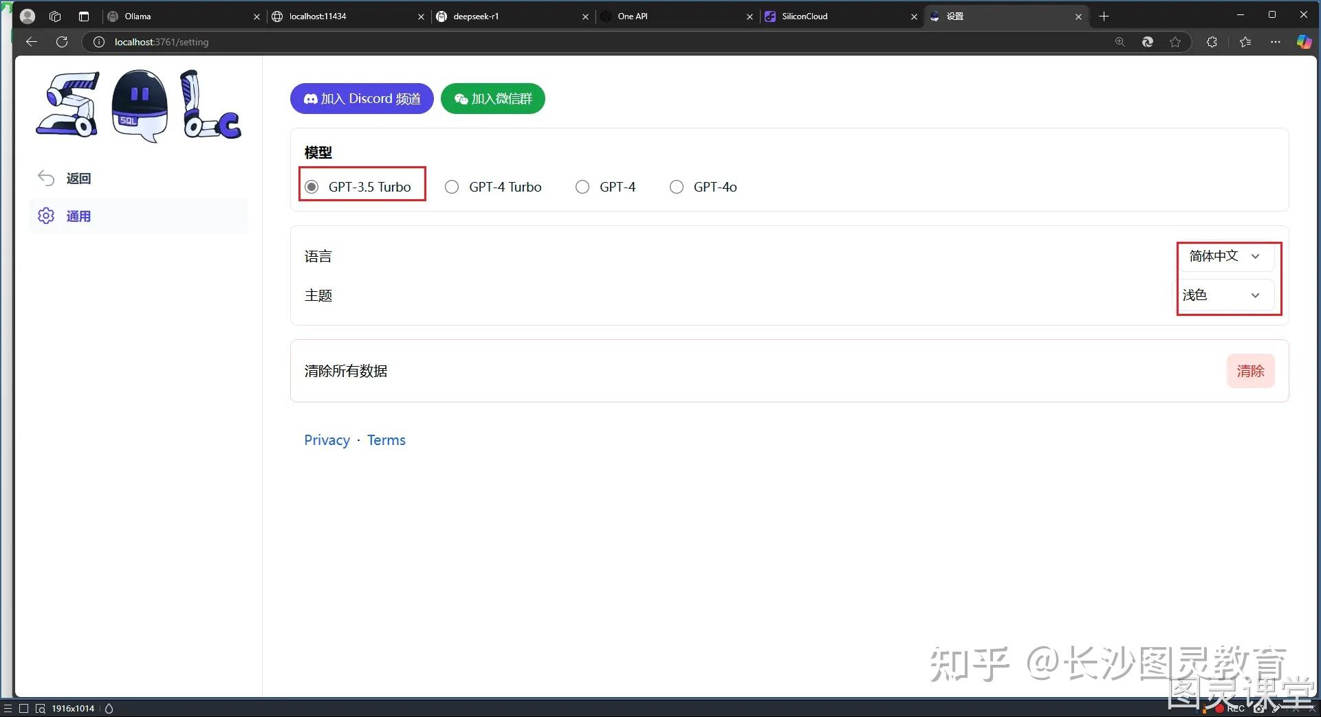
Task: Switch to the SiliconCloud tab
Action: pos(811,16)
